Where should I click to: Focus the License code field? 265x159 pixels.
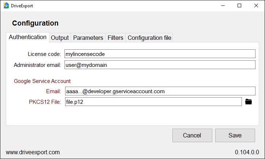[160, 54]
